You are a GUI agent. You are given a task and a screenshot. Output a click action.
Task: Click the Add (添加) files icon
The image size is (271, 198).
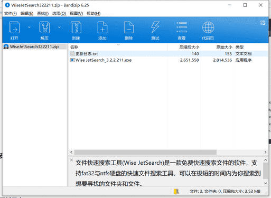[102, 27]
